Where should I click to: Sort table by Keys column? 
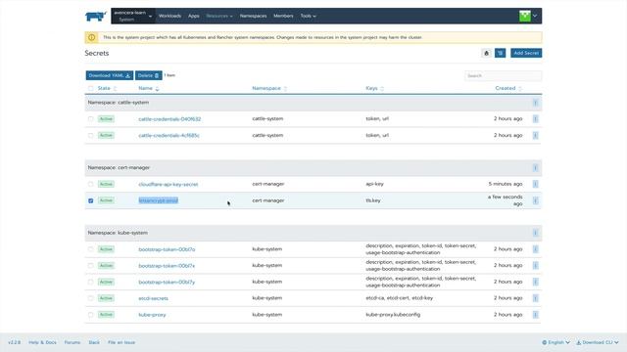(374, 88)
